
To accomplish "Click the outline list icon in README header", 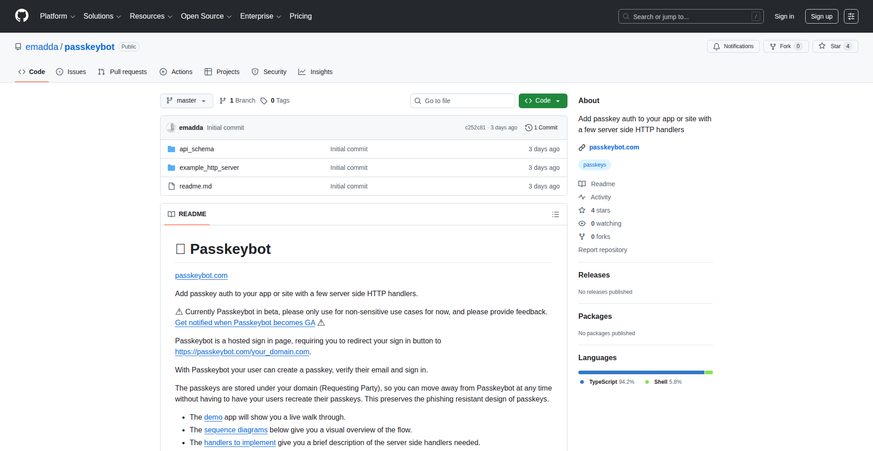I will [556, 214].
